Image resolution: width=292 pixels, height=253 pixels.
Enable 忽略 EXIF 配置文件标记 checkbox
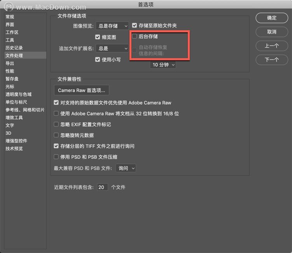[56, 124]
